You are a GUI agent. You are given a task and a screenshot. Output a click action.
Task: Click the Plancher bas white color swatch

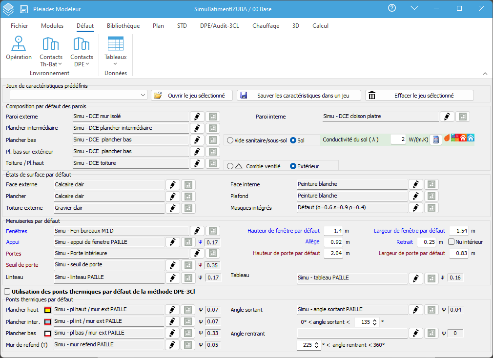point(47,334)
